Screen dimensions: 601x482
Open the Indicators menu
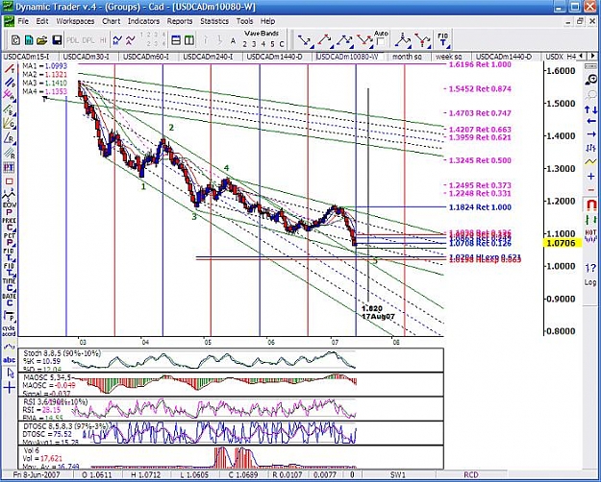coord(143,21)
